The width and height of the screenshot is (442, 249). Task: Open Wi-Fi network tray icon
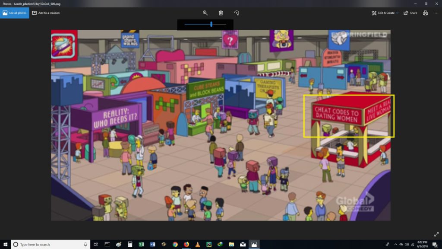coord(412,245)
